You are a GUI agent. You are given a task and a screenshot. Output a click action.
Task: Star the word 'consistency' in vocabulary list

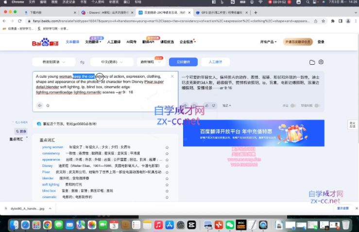tap(167, 153)
